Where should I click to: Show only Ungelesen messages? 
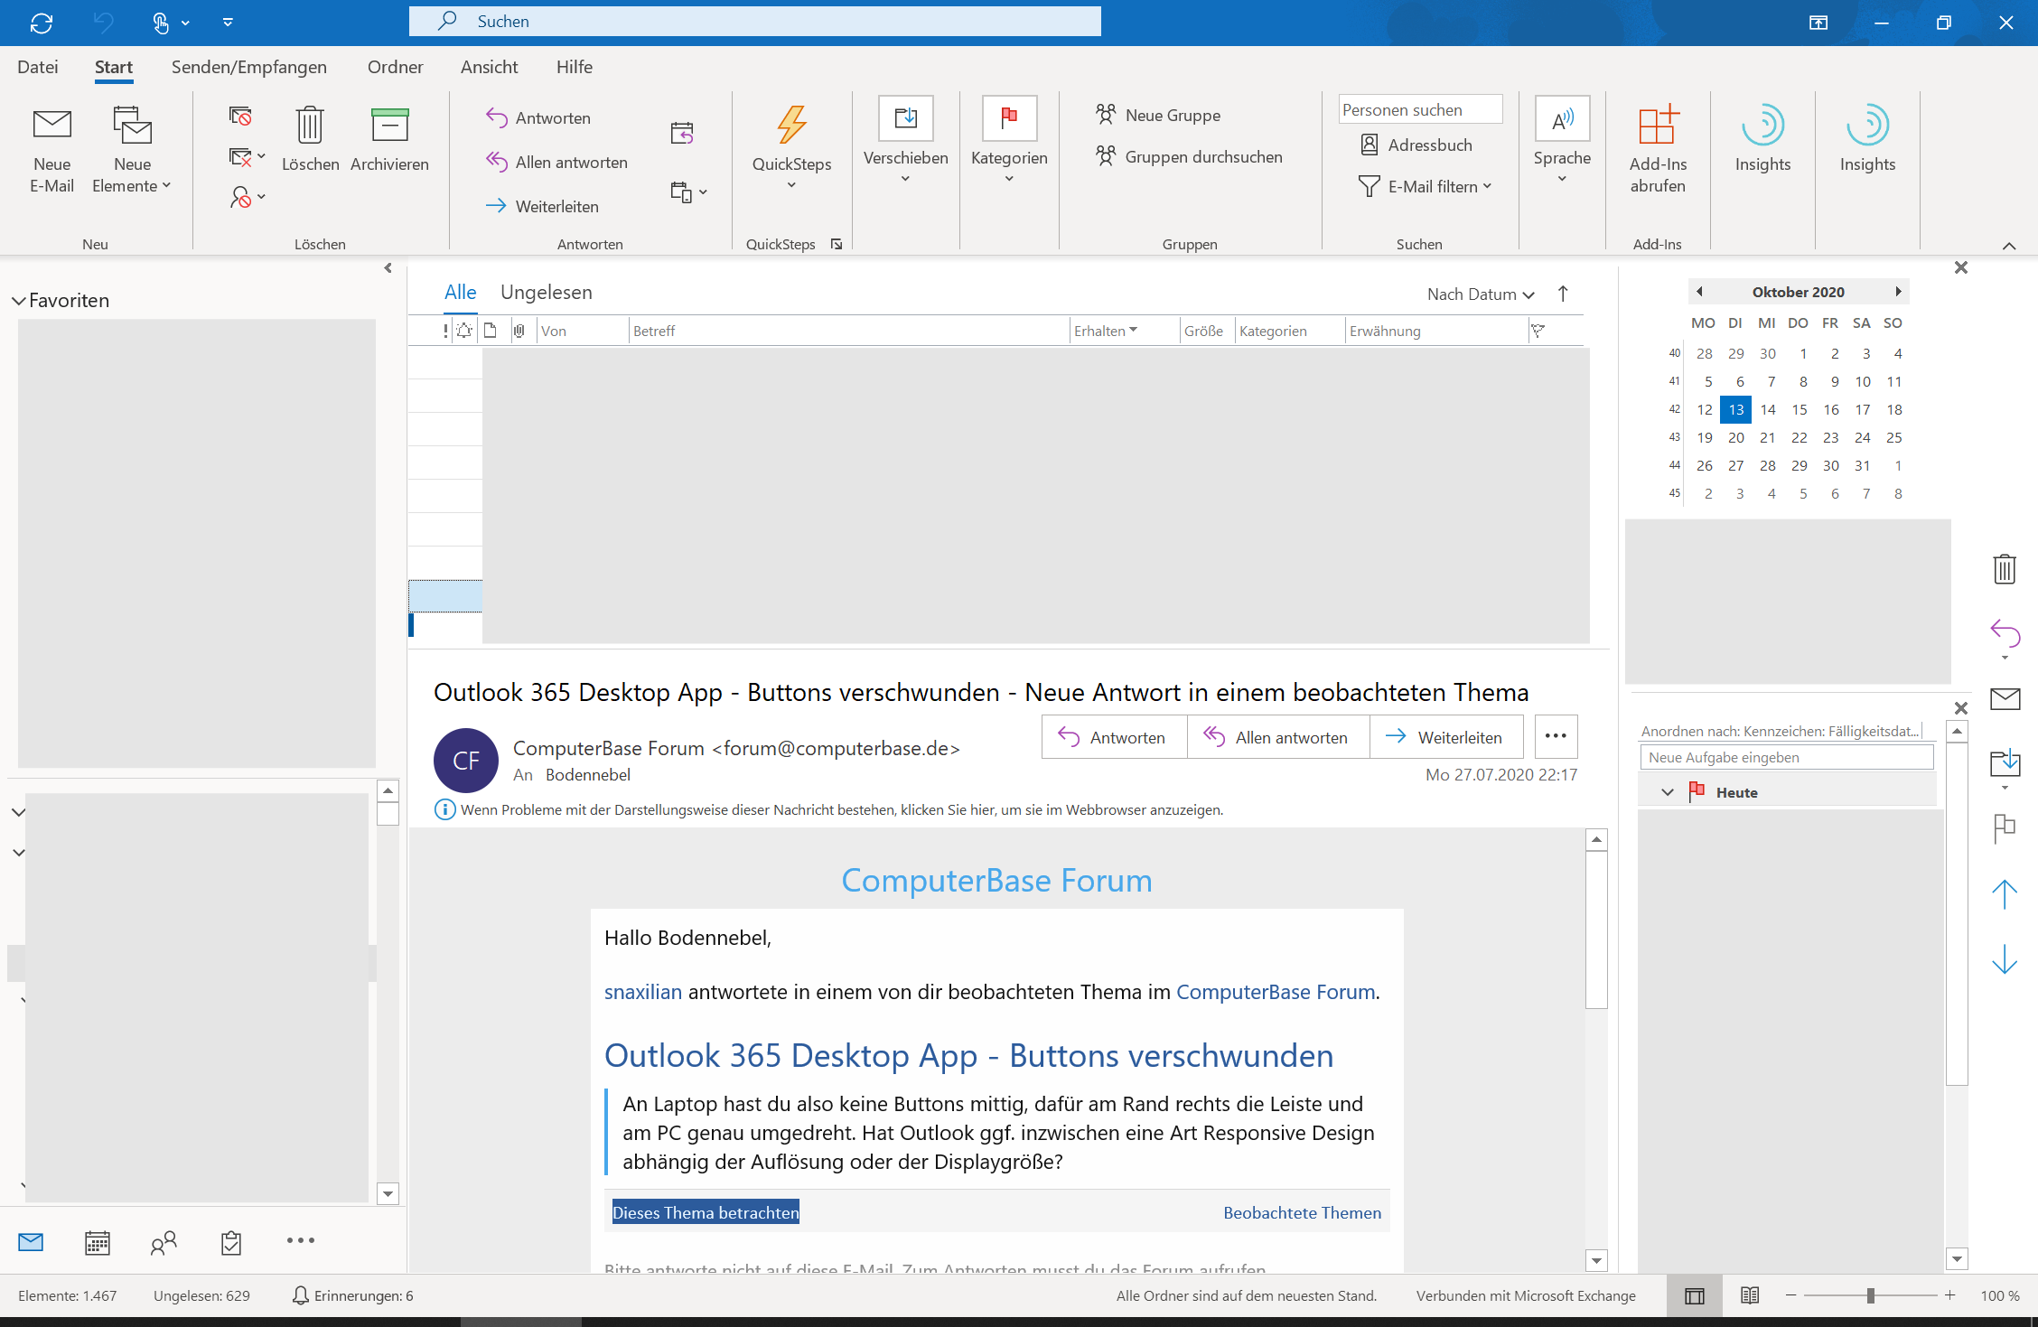(x=547, y=293)
